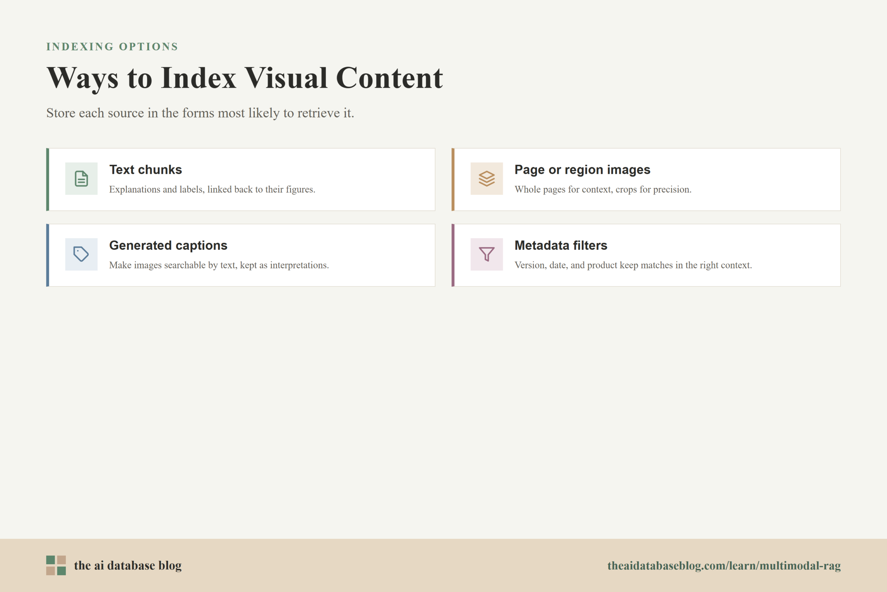The width and height of the screenshot is (887, 592).
Task: Click the document icon beside Text chunks
Action: click(81, 179)
